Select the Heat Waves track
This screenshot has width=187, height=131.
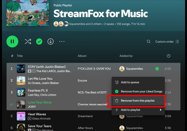(37, 114)
